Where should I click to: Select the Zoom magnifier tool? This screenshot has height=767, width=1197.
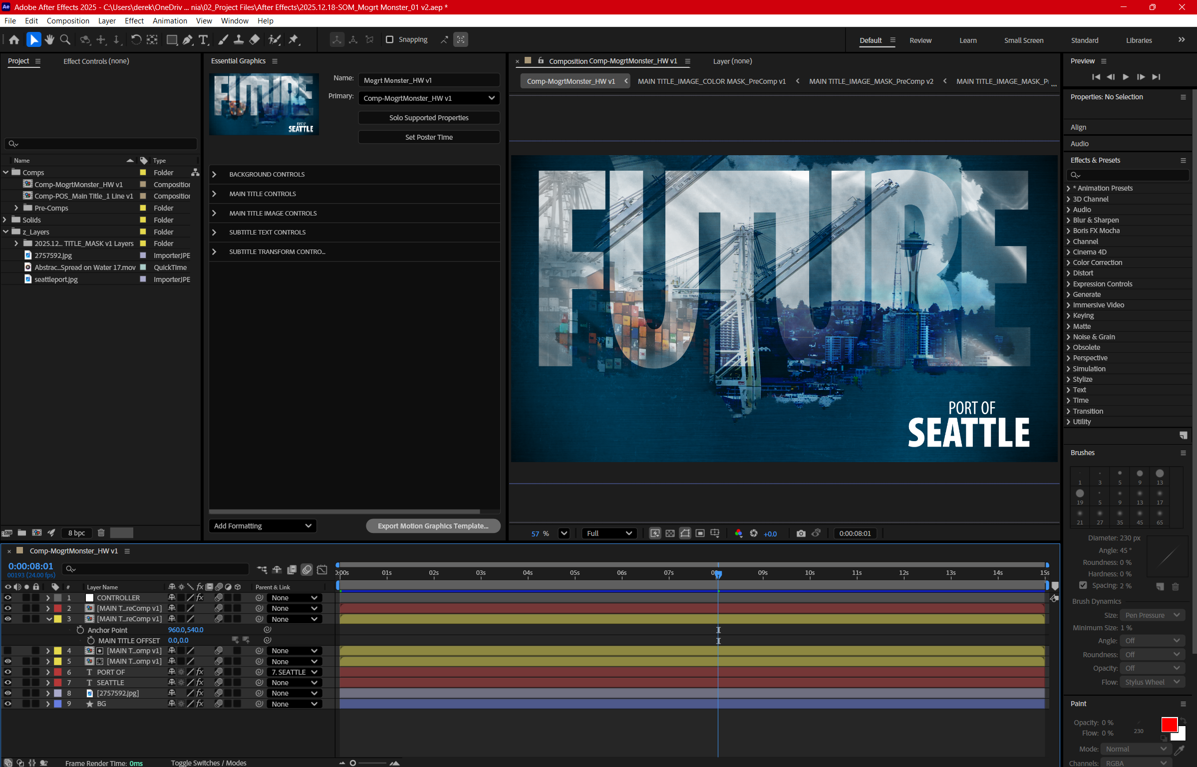pos(65,40)
